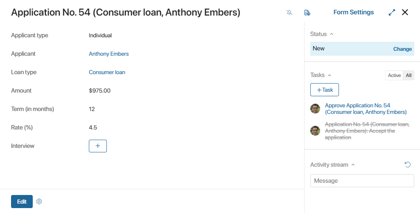Add an interview with the plus button
Image resolution: width=420 pixels, height=213 pixels.
[x=98, y=146]
